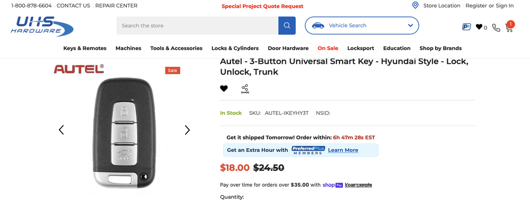Click the phone call icon
Viewport: 530px width, 202px height.
(x=496, y=27)
